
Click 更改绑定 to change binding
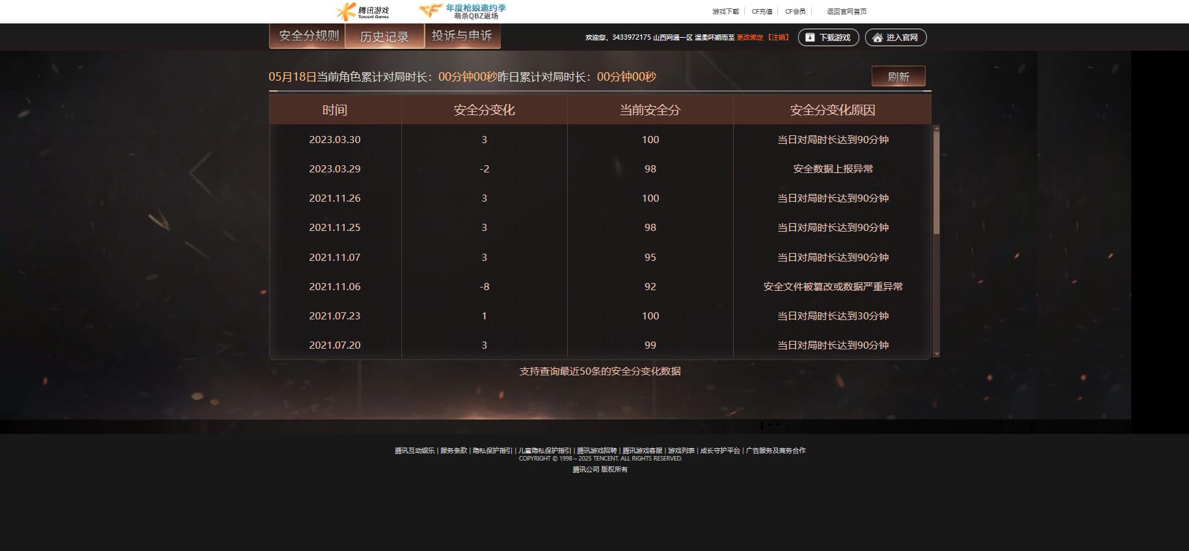click(749, 38)
